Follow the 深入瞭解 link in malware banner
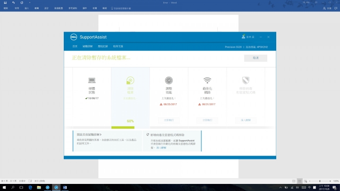340x191 pixels. (x=161, y=148)
